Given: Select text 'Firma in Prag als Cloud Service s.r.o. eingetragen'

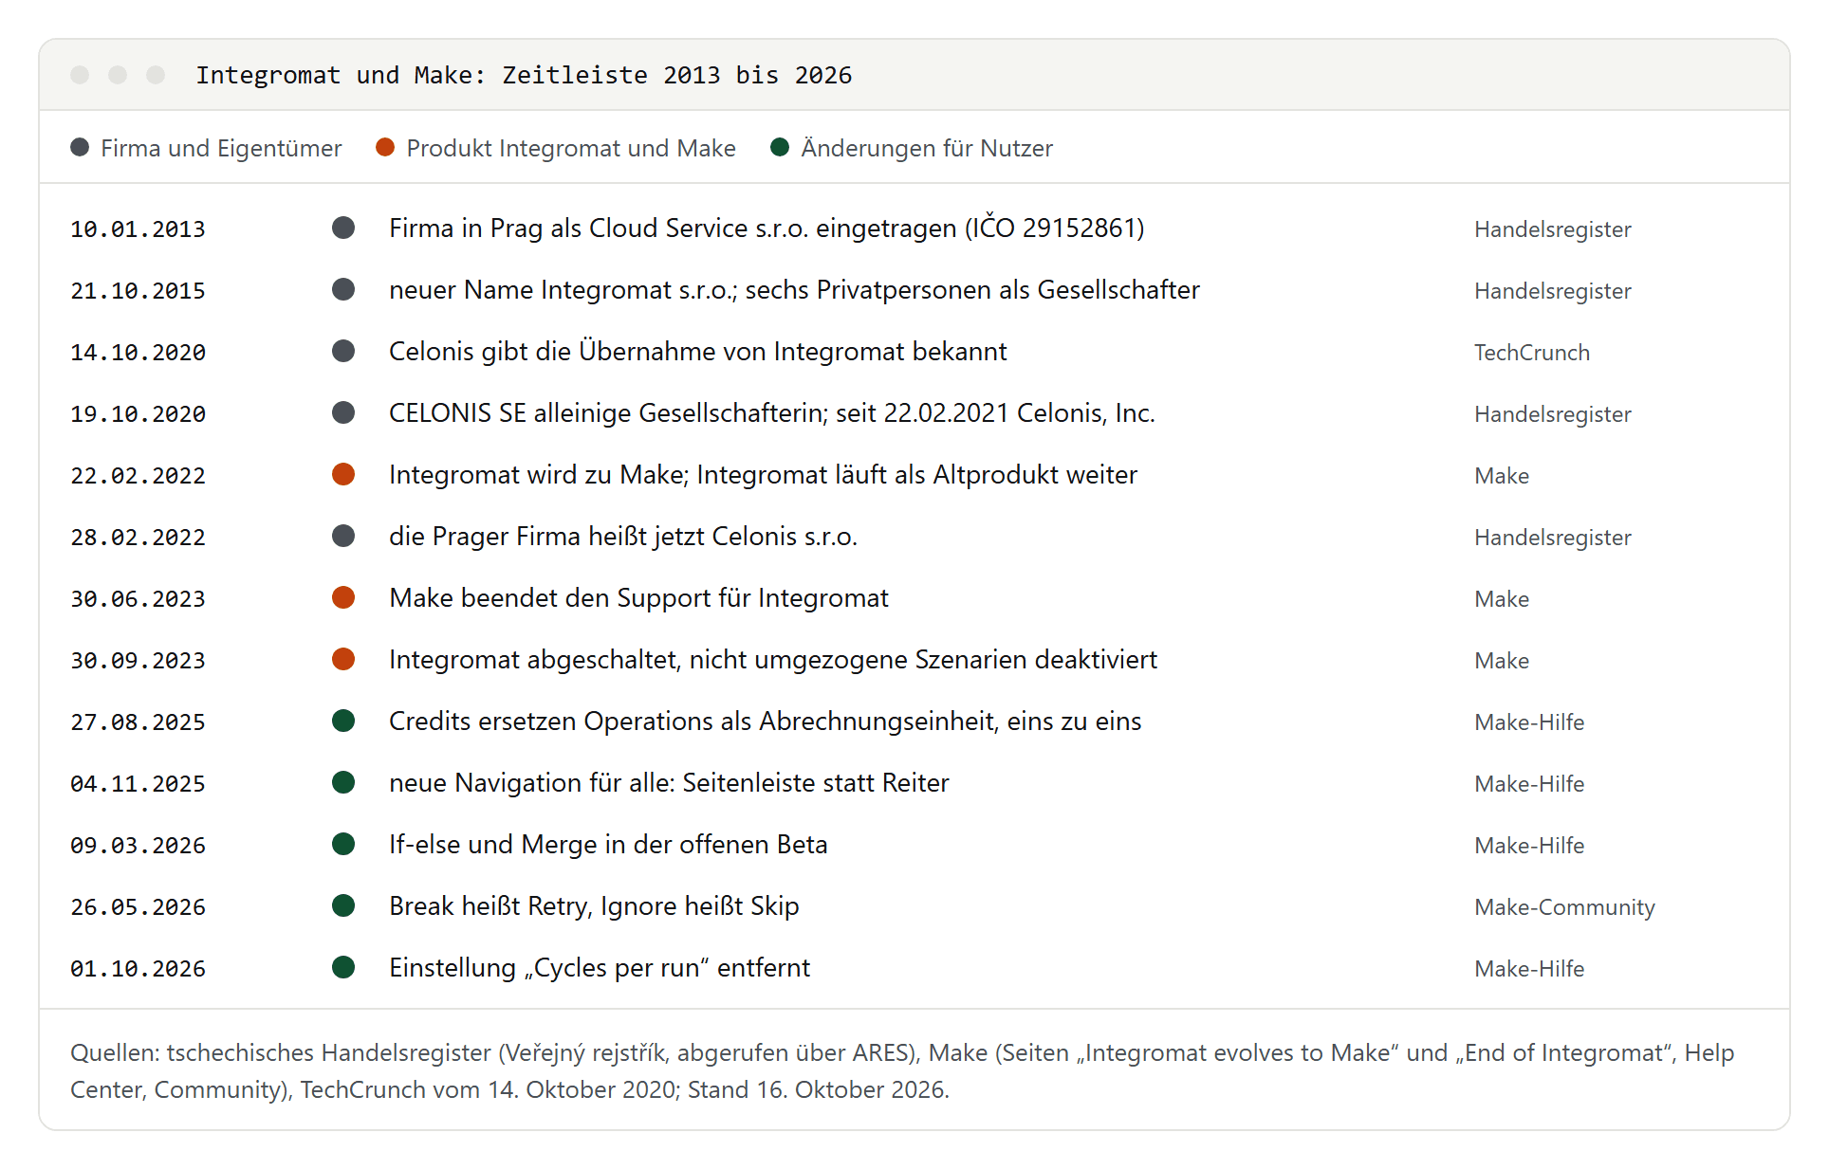Looking at the screenshot, I should tap(673, 228).
